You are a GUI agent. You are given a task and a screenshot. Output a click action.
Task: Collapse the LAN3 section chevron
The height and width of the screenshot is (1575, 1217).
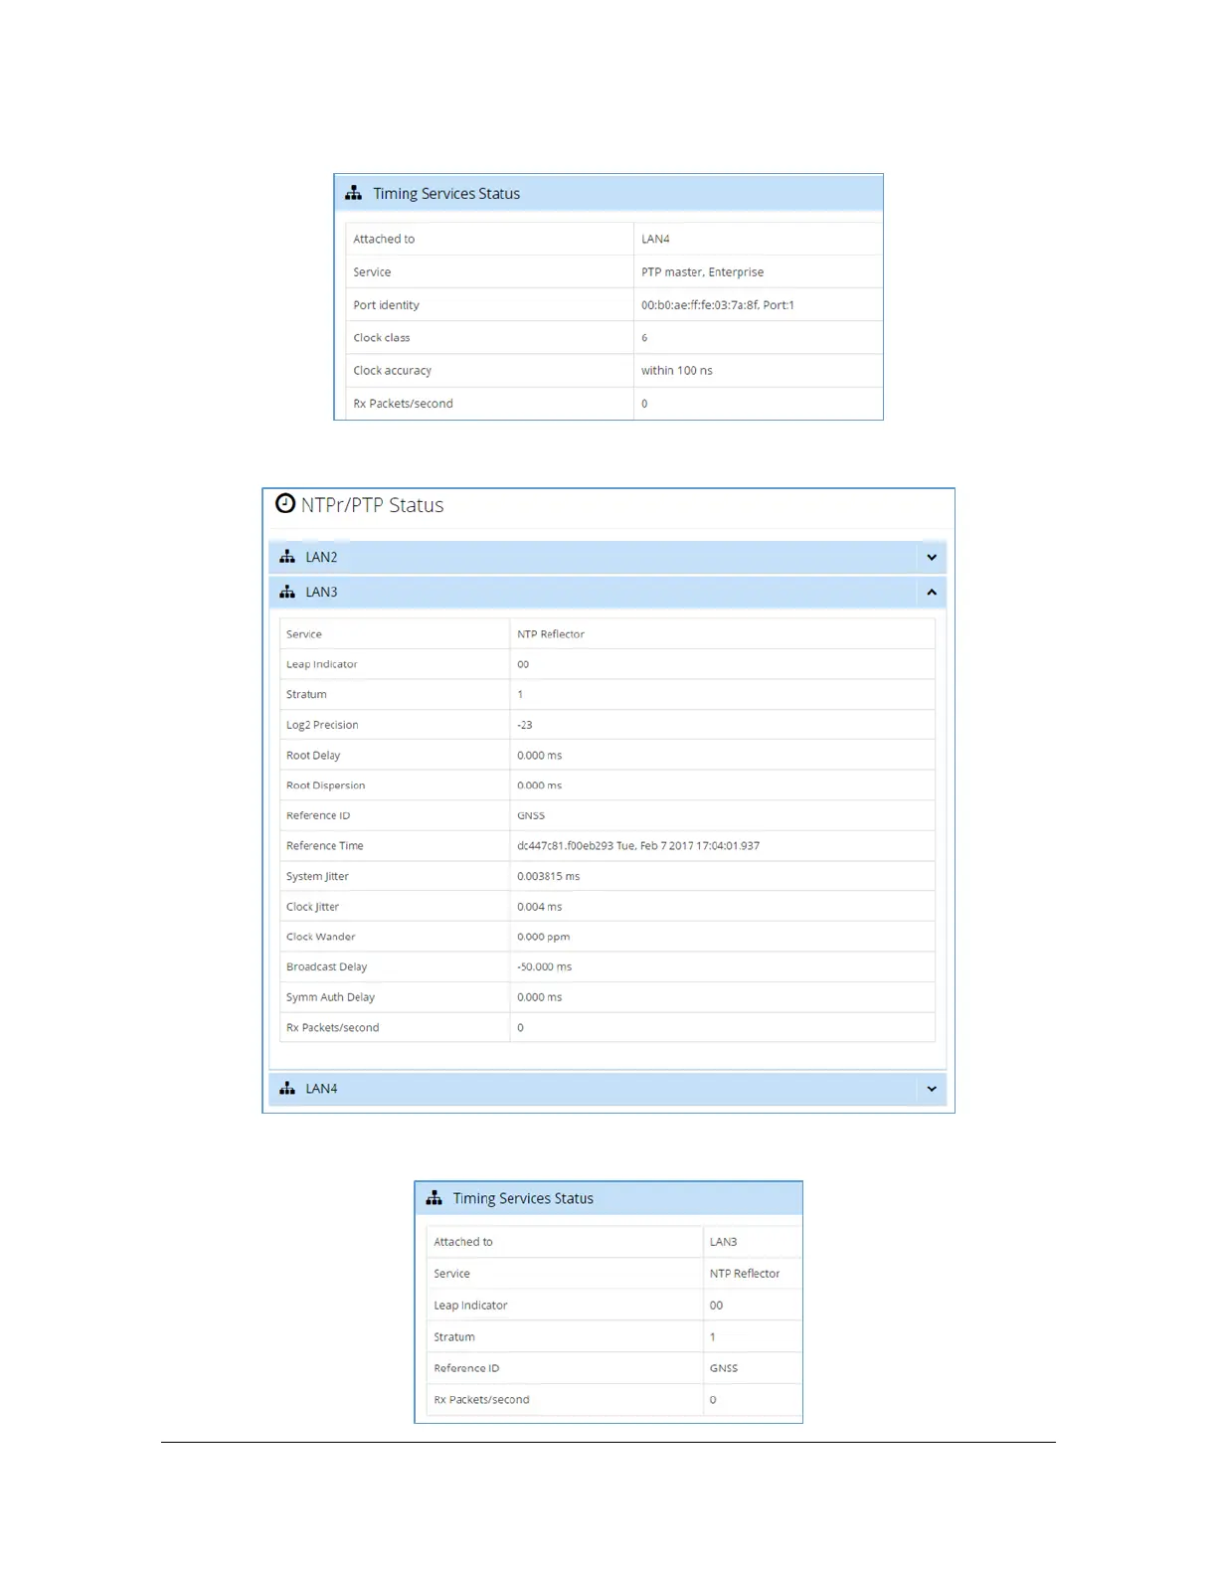(x=932, y=592)
